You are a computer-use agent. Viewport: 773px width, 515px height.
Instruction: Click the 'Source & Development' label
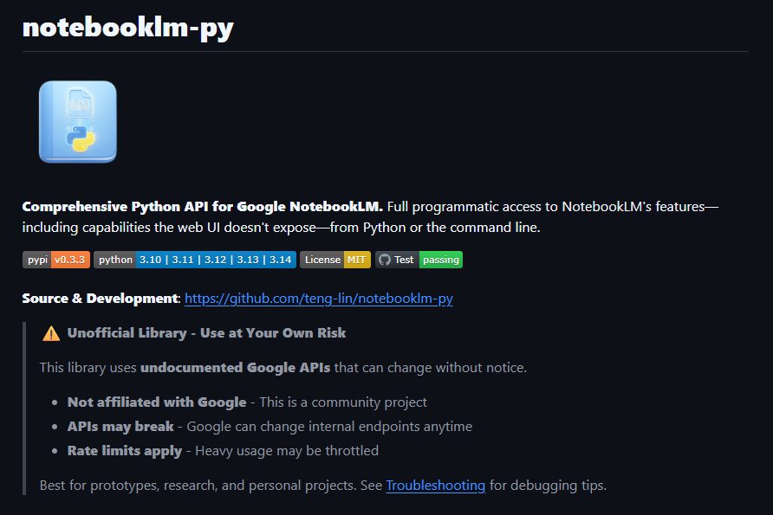100,299
